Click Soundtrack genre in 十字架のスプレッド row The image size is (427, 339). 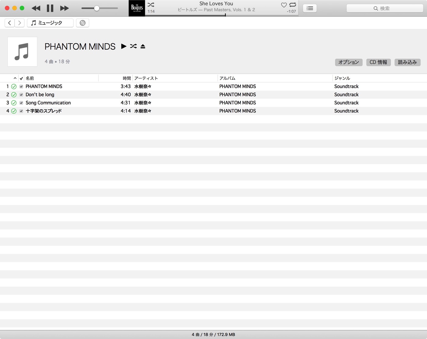[x=346, y=111]
